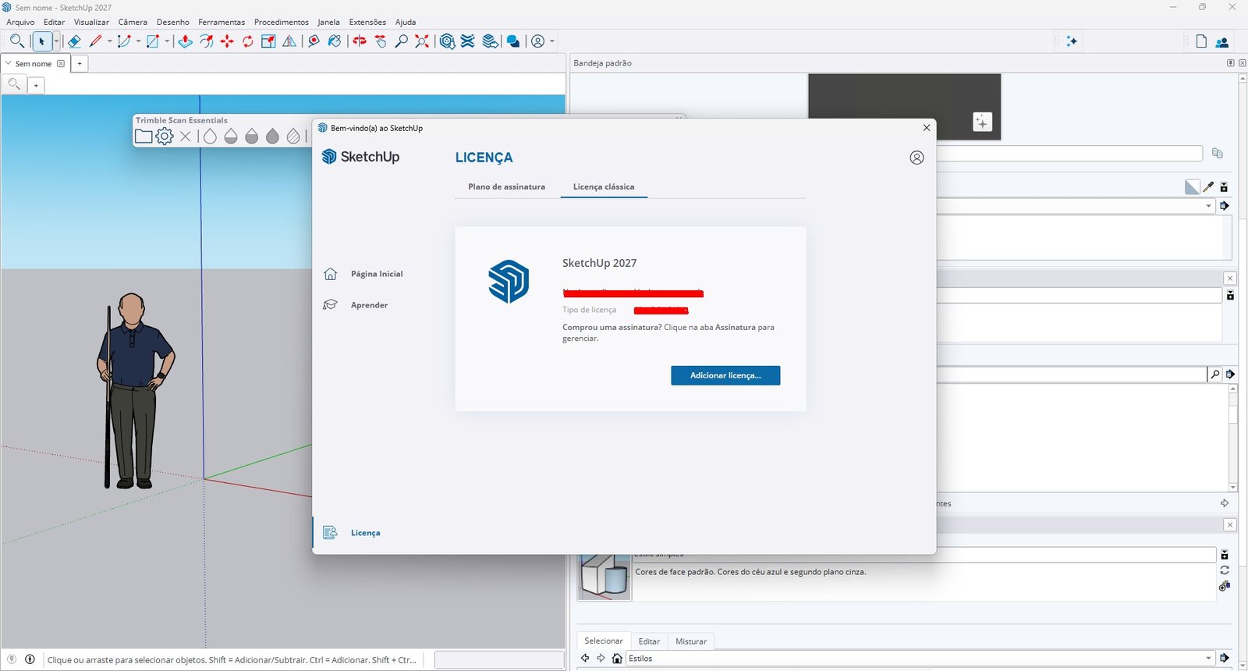Select the Rotate tool

(248, 41)
